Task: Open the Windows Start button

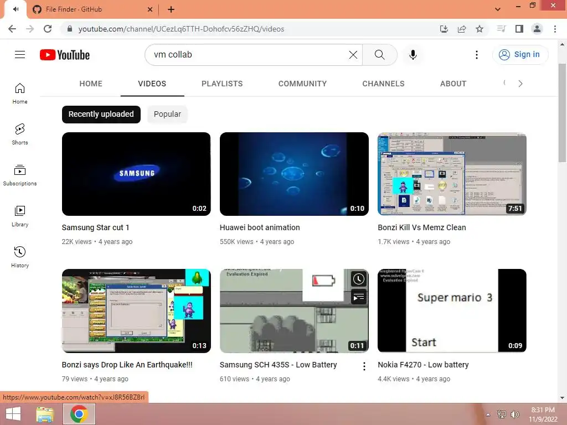Action: tap(13, 414)
